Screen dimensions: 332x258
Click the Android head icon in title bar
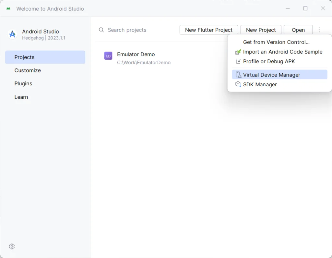pos(8,8)
